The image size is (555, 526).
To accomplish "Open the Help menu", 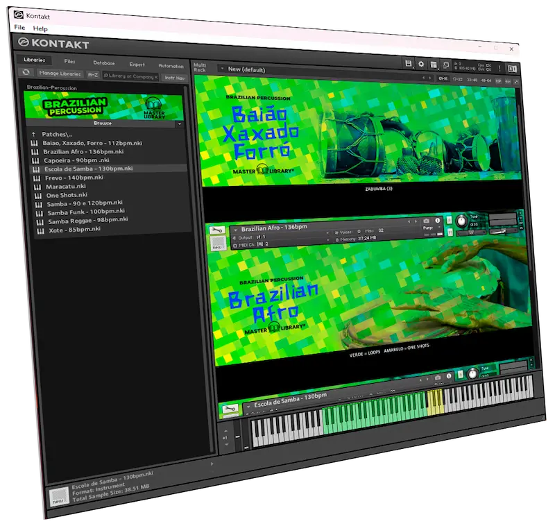I will click(x=40, y=28).
